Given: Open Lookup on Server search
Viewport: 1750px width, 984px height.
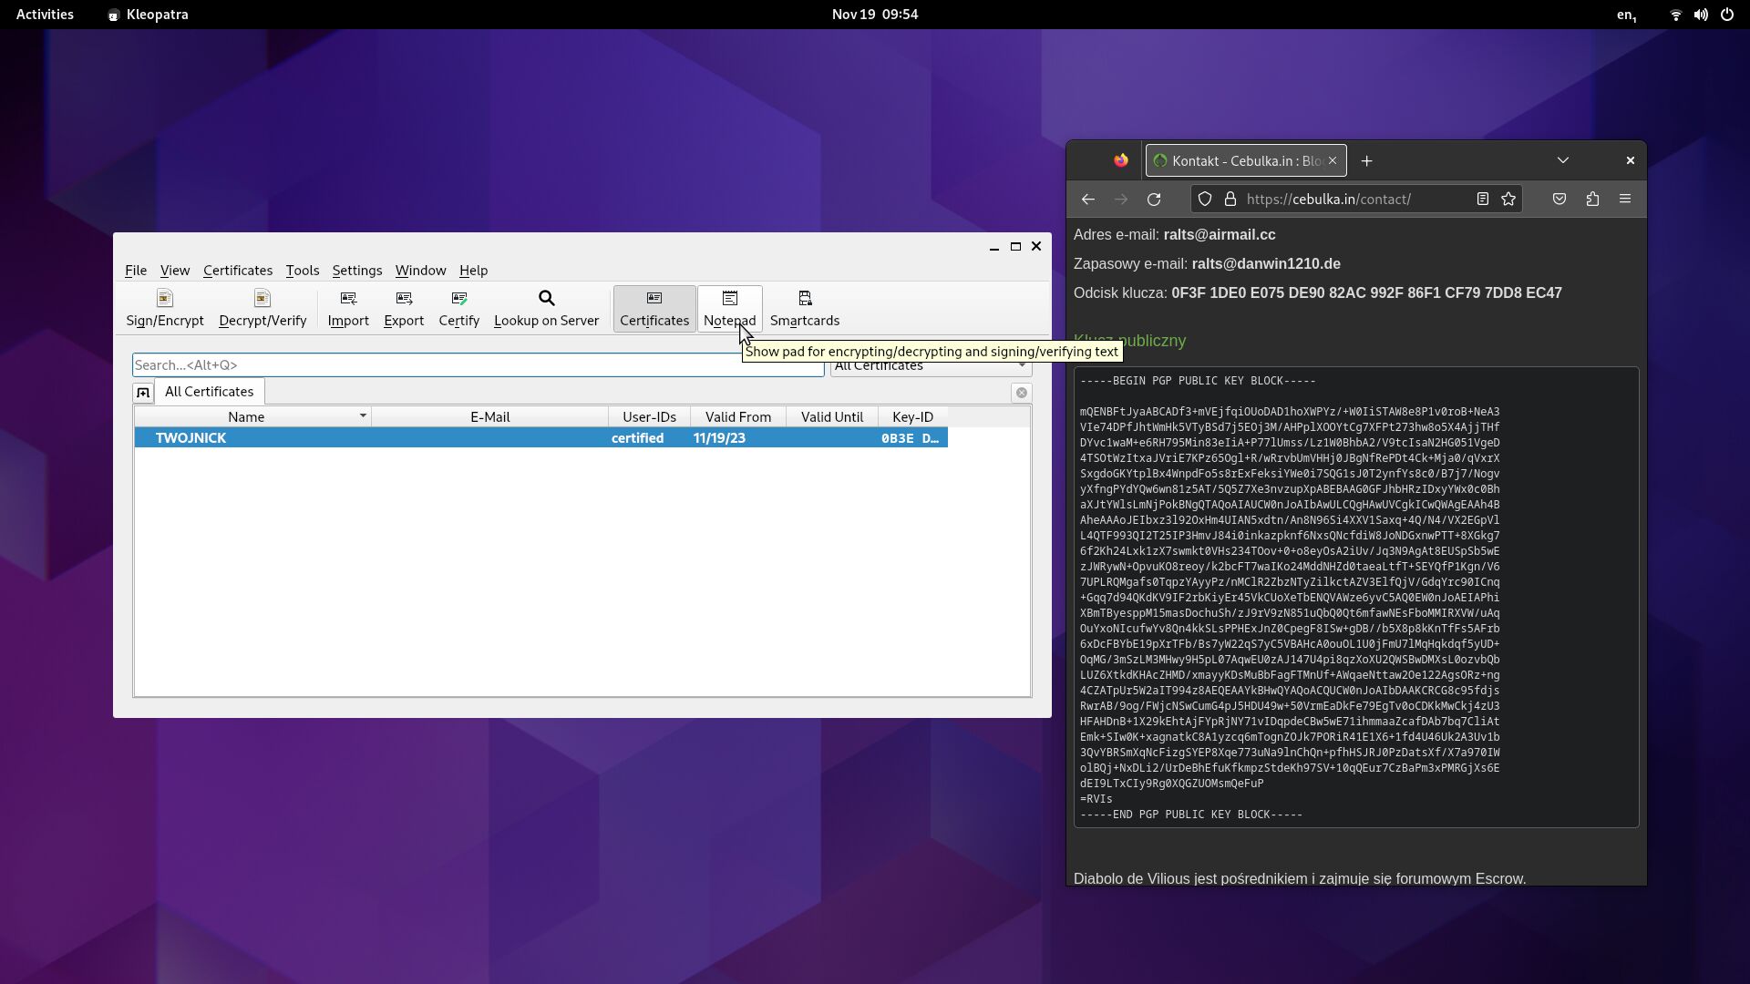Looking at the screenshot, I should 546,308.
